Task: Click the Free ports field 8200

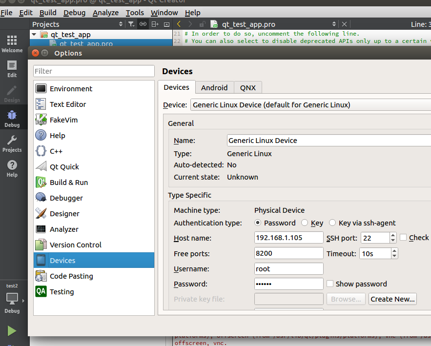Action: tap(288, 253)
